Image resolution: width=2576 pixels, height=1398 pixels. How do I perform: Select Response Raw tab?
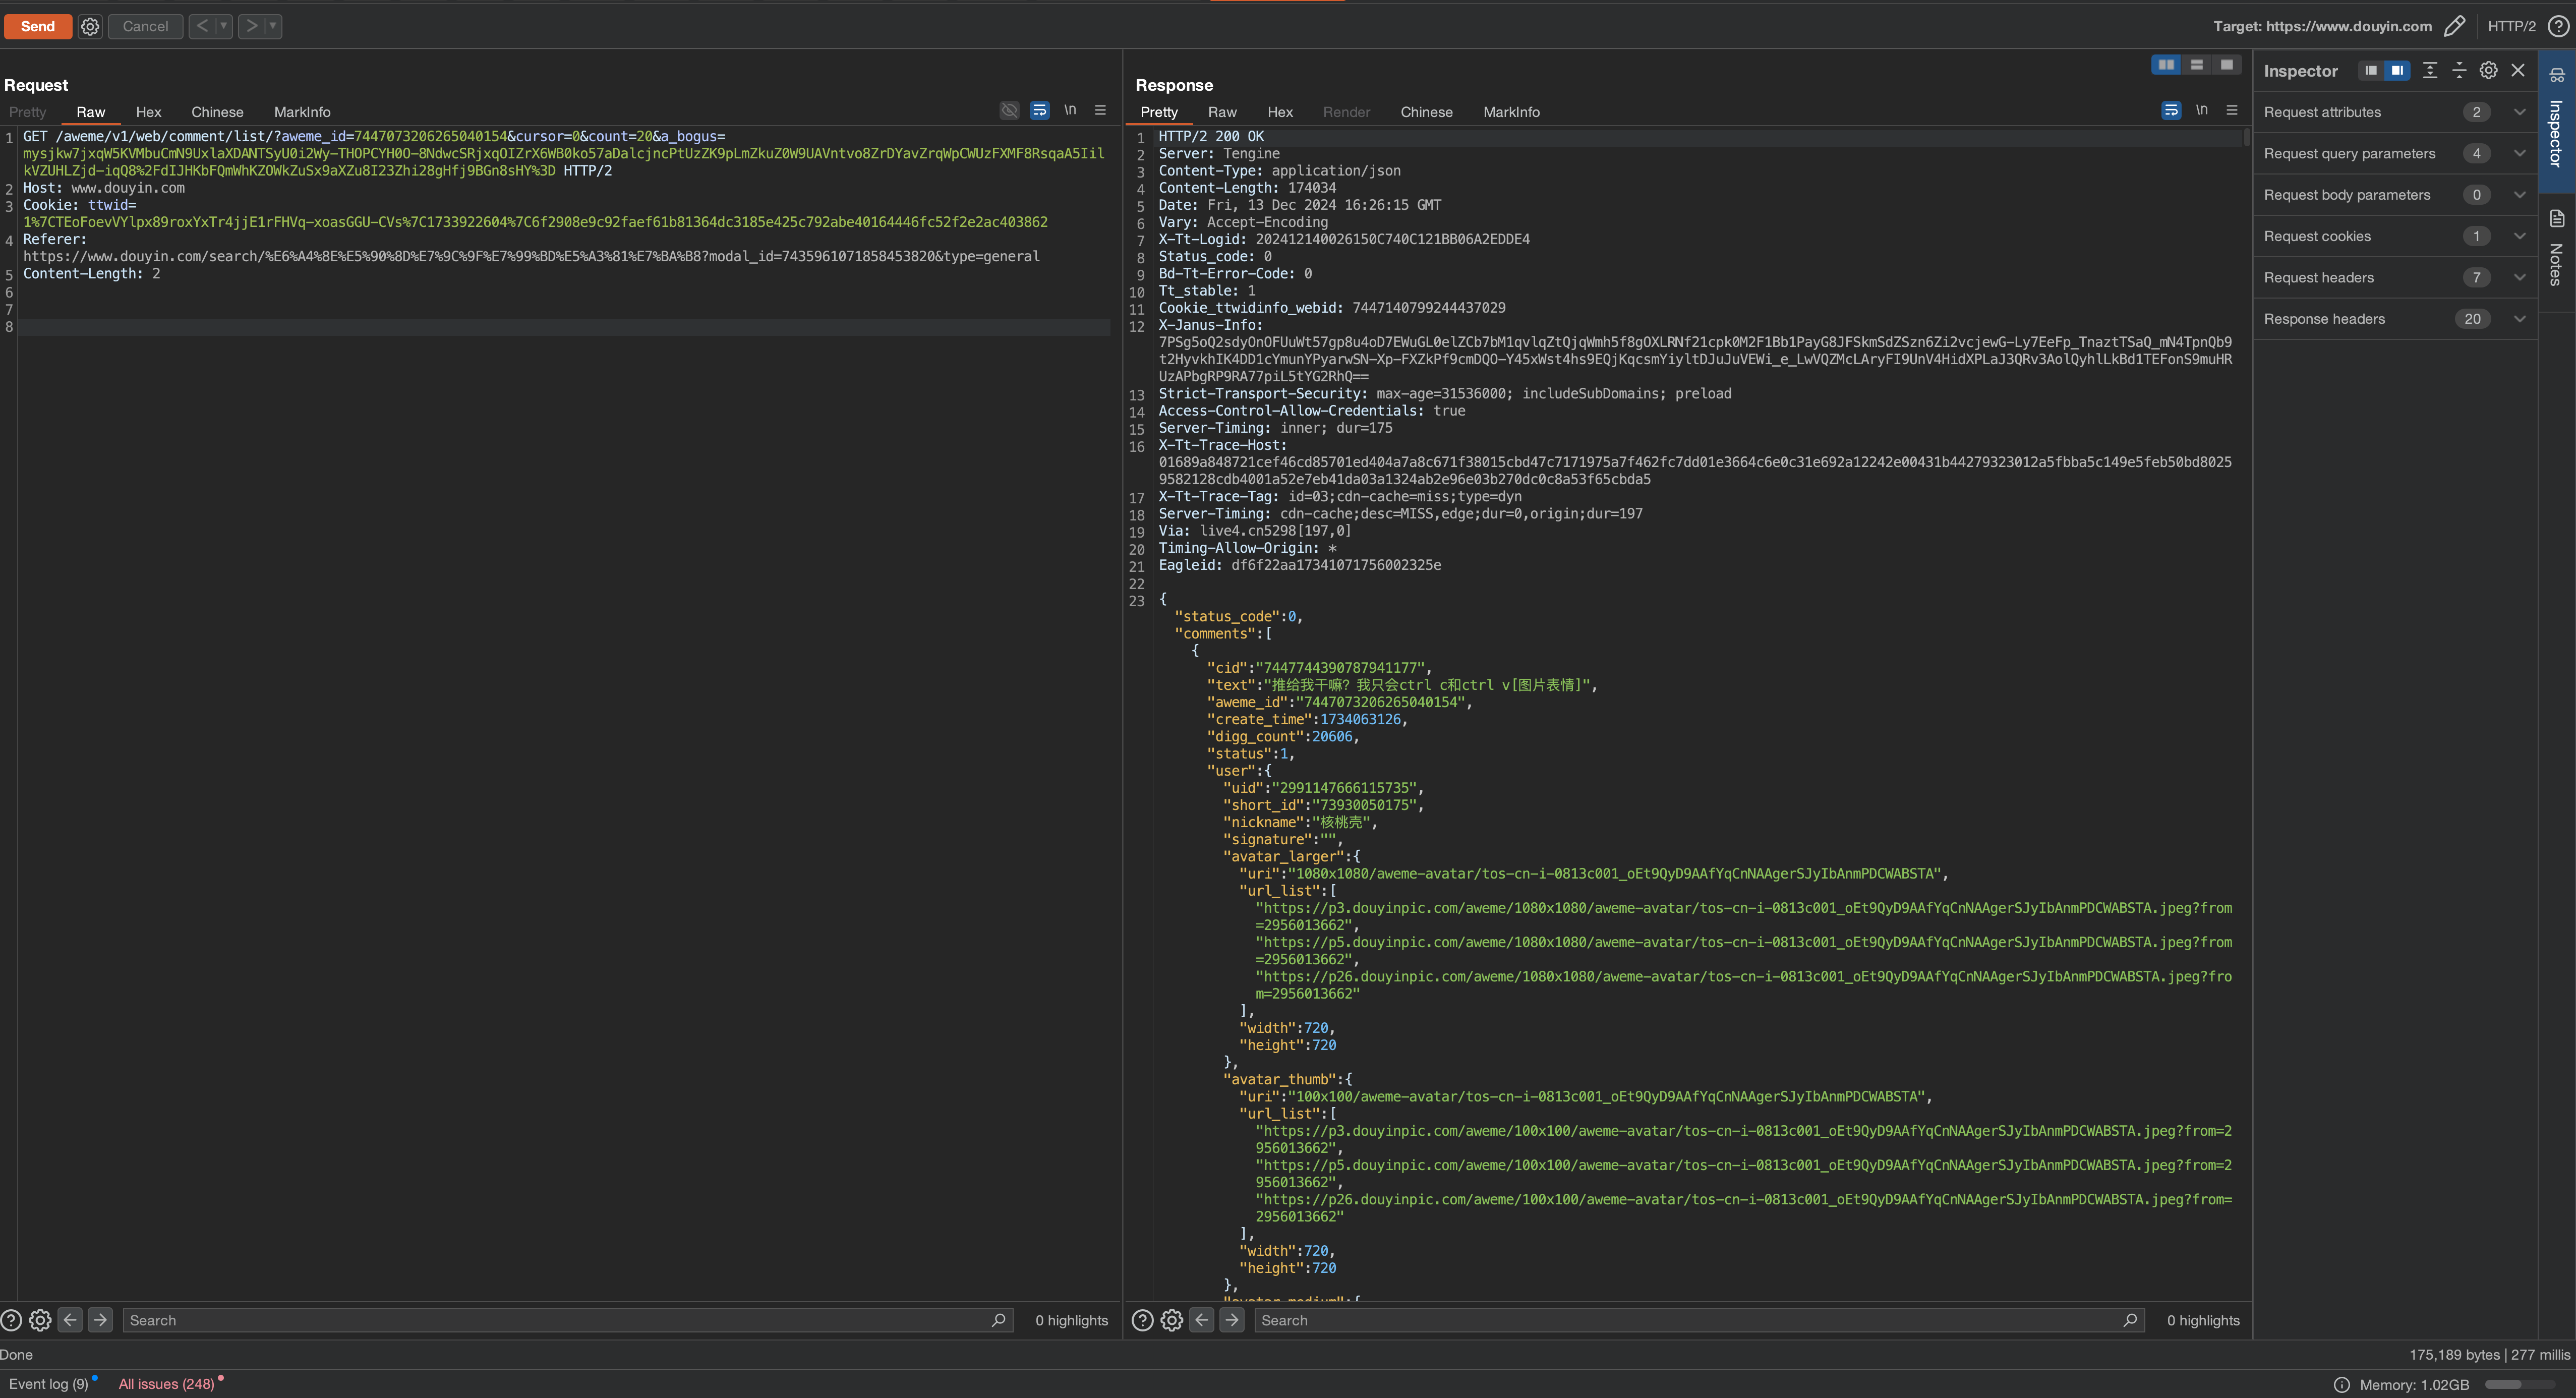point(1222,112)
